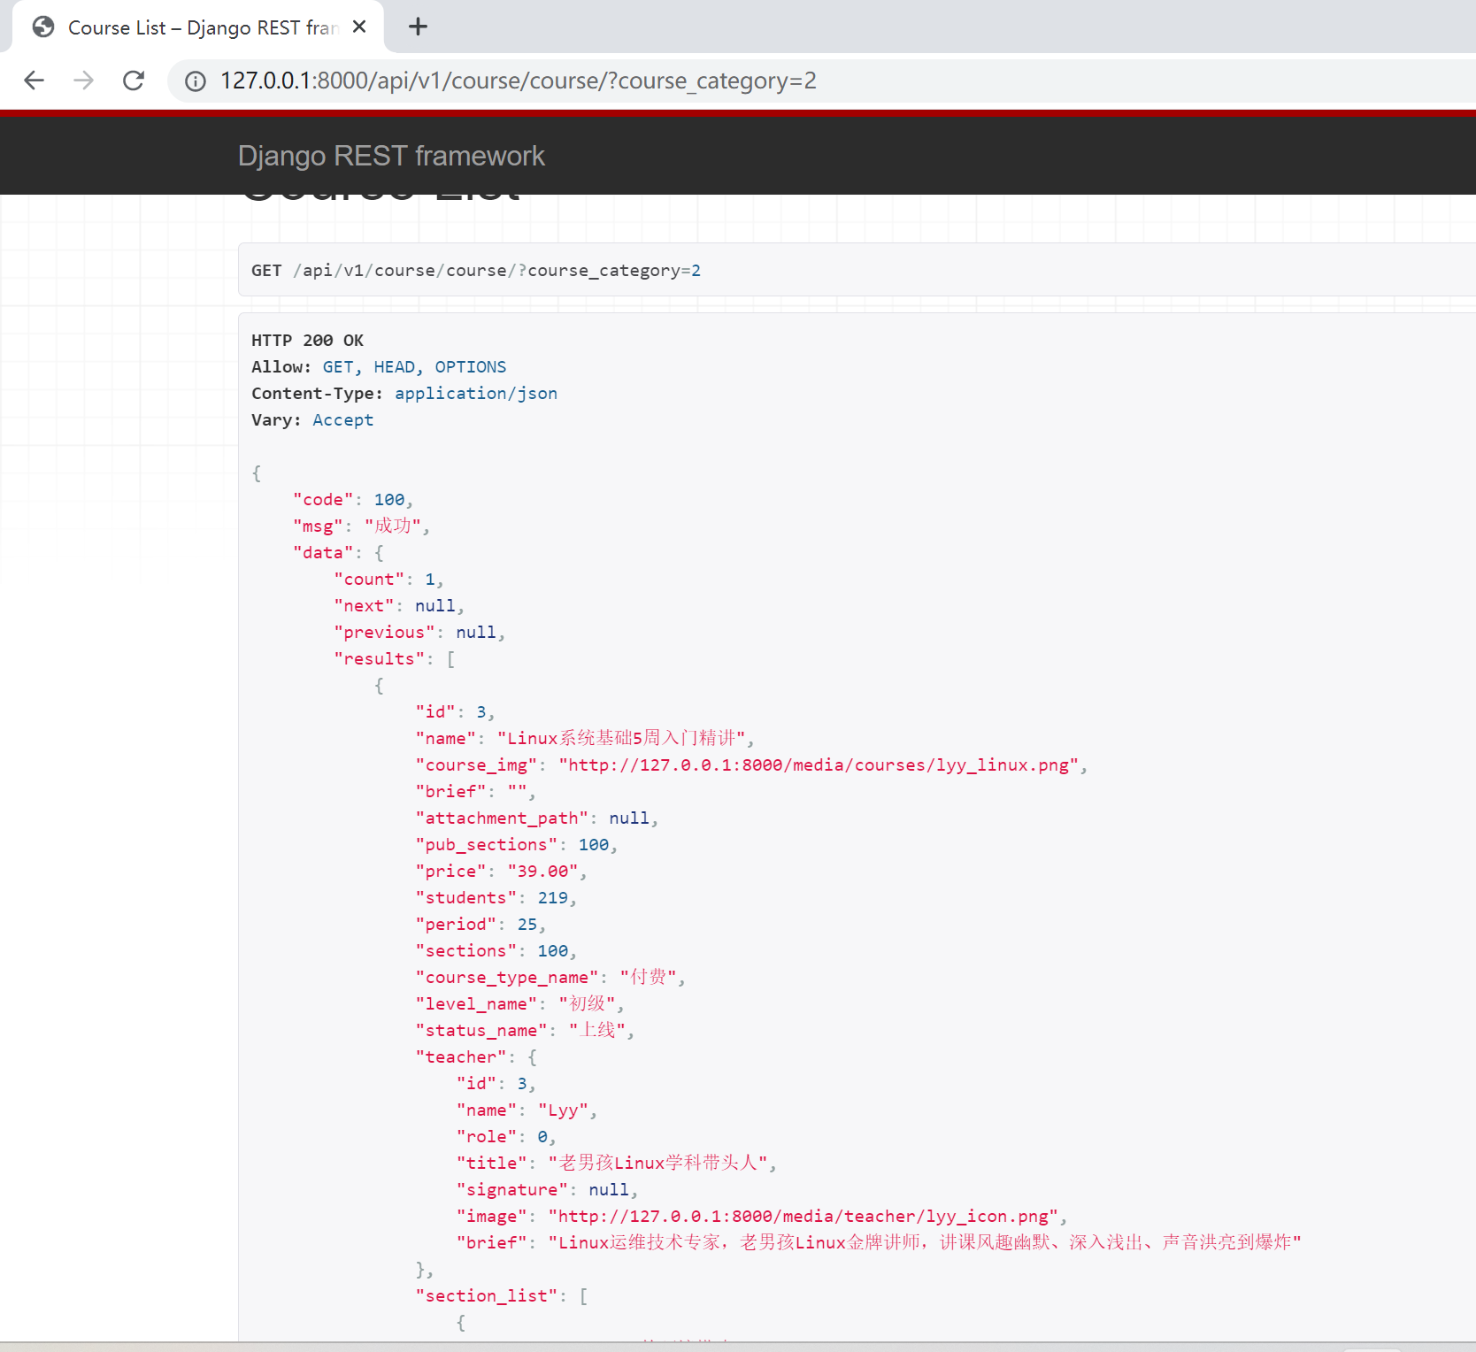Open a new browser tab
1476x1352 pixels.
point(418,27)
